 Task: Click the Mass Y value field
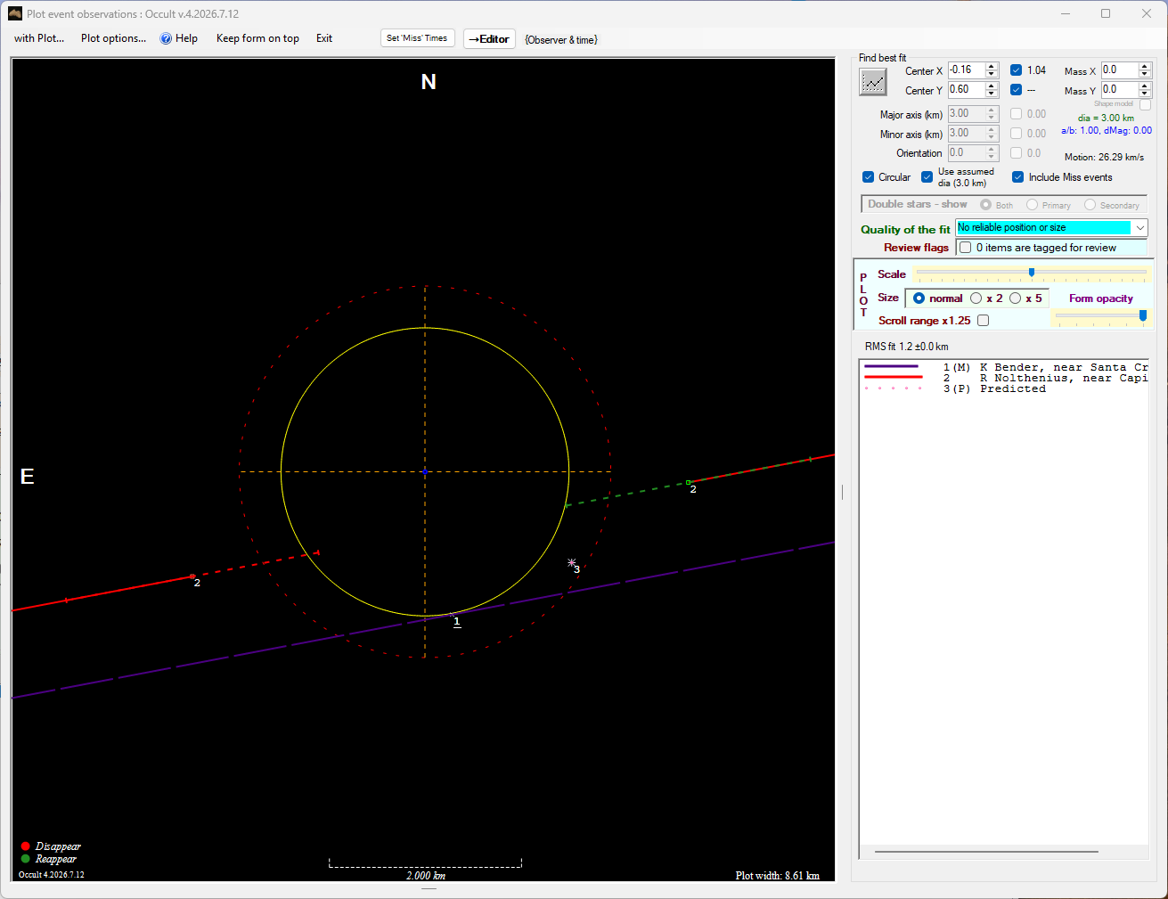pyautogui.click(x=1119, y=89)
